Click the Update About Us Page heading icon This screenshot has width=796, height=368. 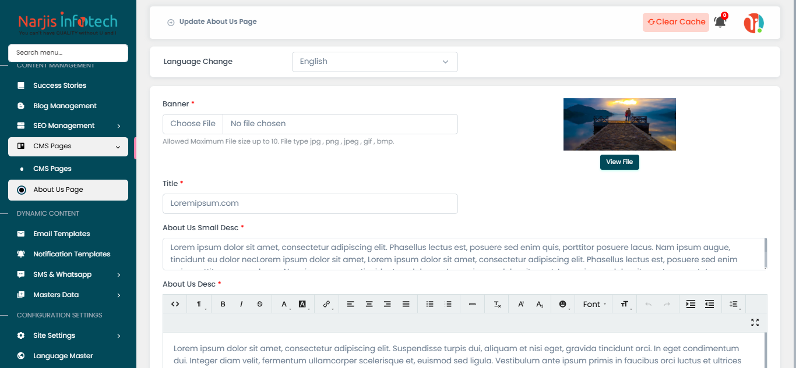171,23
